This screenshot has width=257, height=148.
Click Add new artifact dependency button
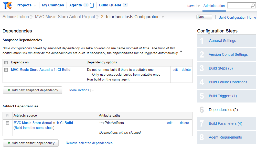(31, 143)
